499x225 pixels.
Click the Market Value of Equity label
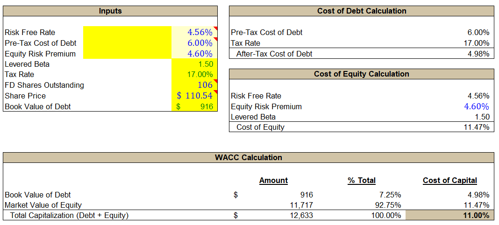(x=43, y=205)
